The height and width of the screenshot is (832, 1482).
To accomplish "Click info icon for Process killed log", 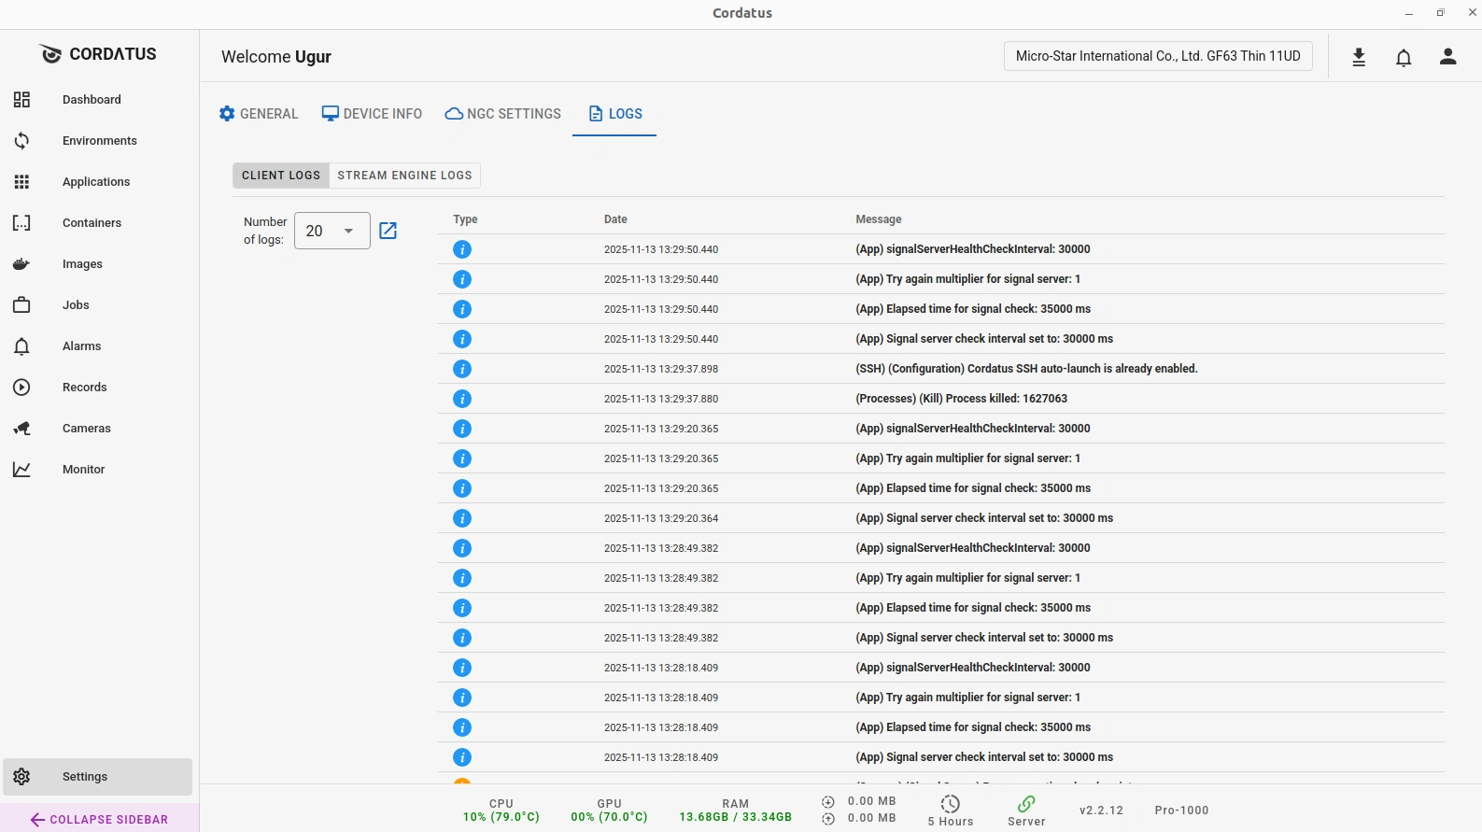I will 462,399.
